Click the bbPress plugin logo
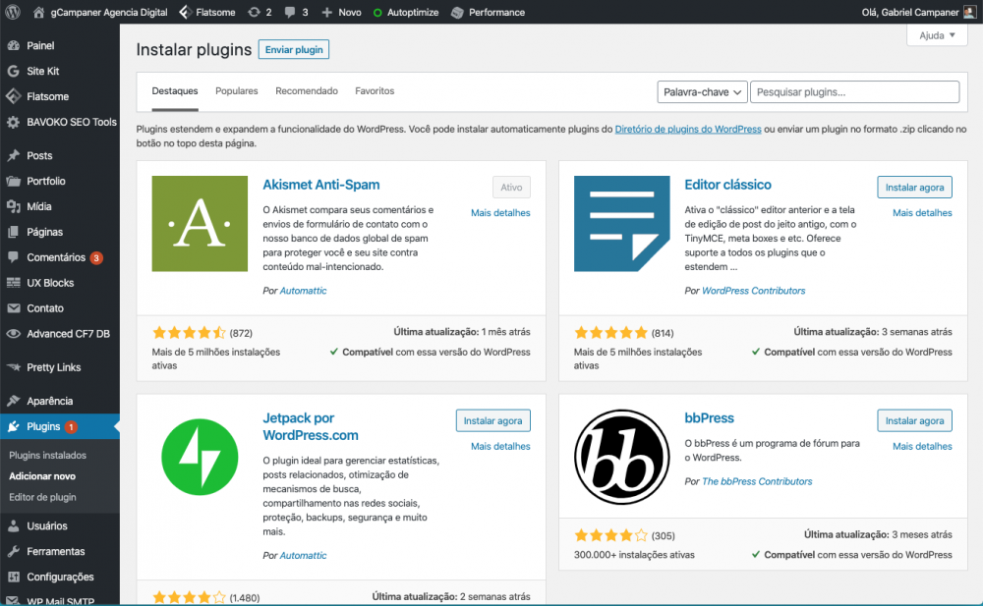Viewport: 983px width, 606px height. point(621,458)
